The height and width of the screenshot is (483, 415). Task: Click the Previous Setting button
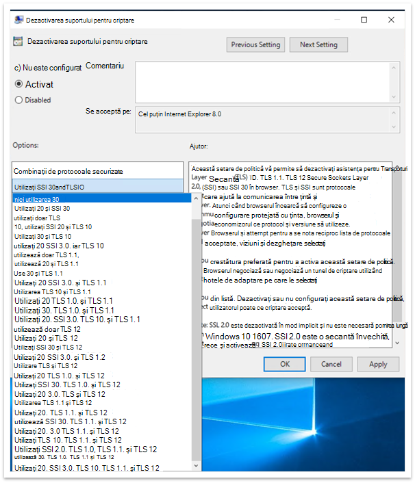click(x=255, y=44)
